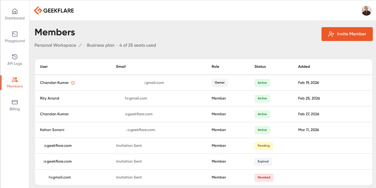Click the Added column header
The image size is (376, 188).
(x=304, y=66)
